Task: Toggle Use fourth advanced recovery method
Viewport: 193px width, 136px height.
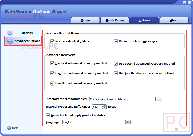Action: 116,73
